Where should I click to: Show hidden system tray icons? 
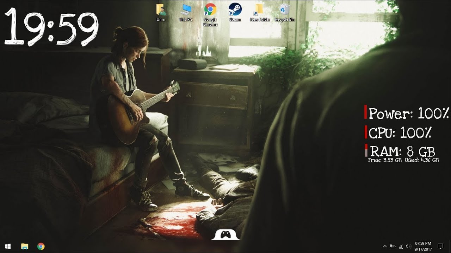tap(385, 246)
